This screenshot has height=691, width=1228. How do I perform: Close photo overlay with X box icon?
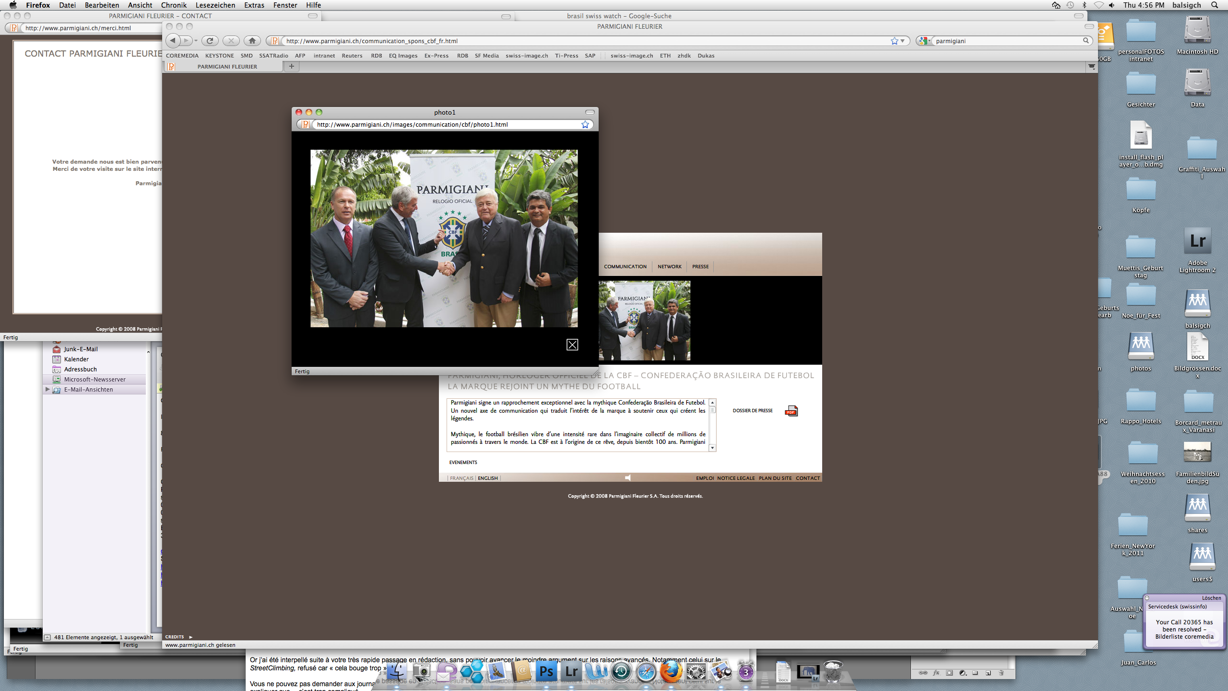(572, 345)
